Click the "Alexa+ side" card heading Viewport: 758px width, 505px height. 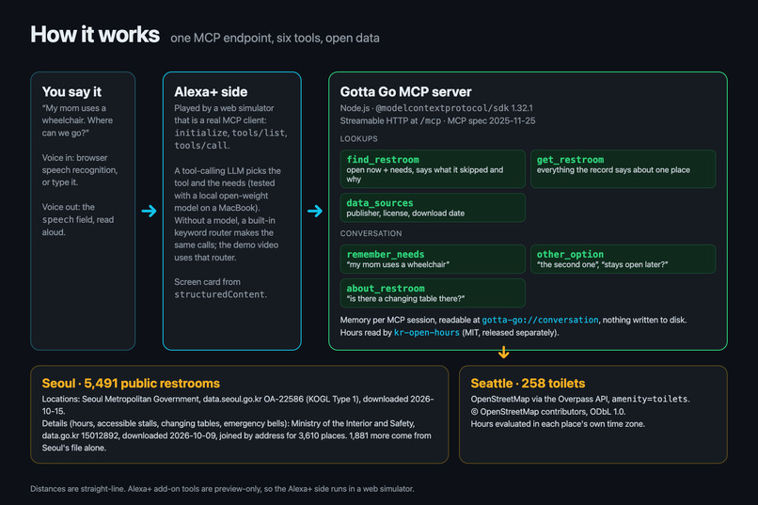pos(211,92)
